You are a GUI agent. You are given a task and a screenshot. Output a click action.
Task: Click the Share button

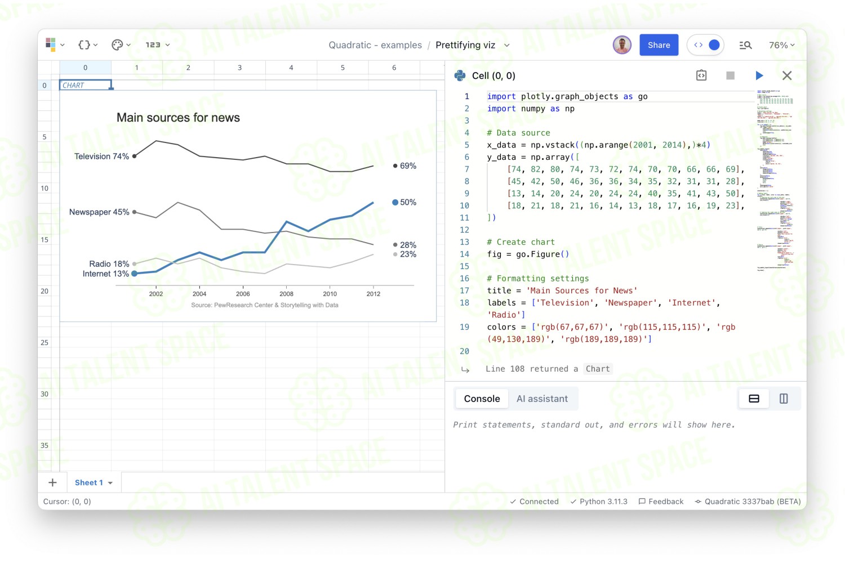(659, 45)
